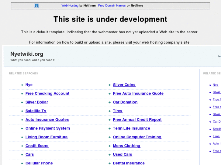This screenshot has height=165, width=221.
Task: Open the Mens Clothing link
Action: click(x=126, y=146)
